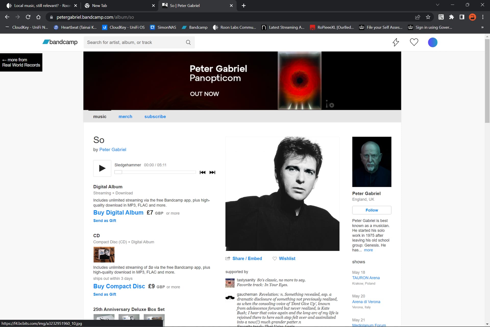Image resolution: width=490 pixels, height=327 pixels.
Task: Open the SimonNAS bookmark
Action: click(x=163, y=27)
